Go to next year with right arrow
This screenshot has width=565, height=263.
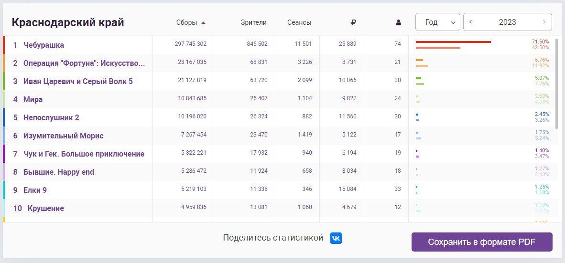[x=544, y=22]
